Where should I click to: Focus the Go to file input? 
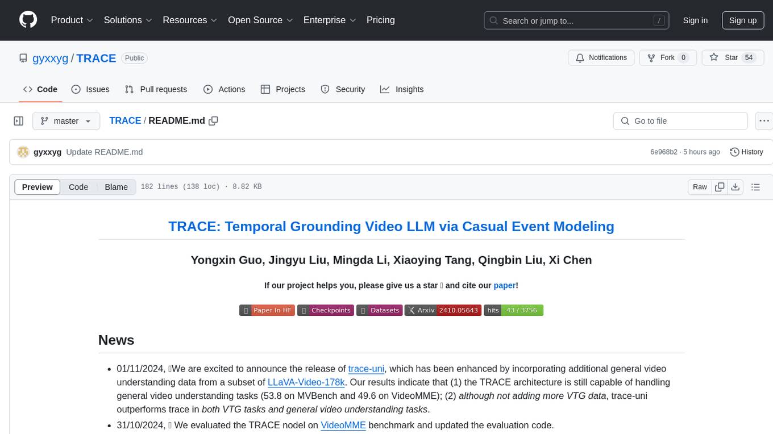click(680, 121)
